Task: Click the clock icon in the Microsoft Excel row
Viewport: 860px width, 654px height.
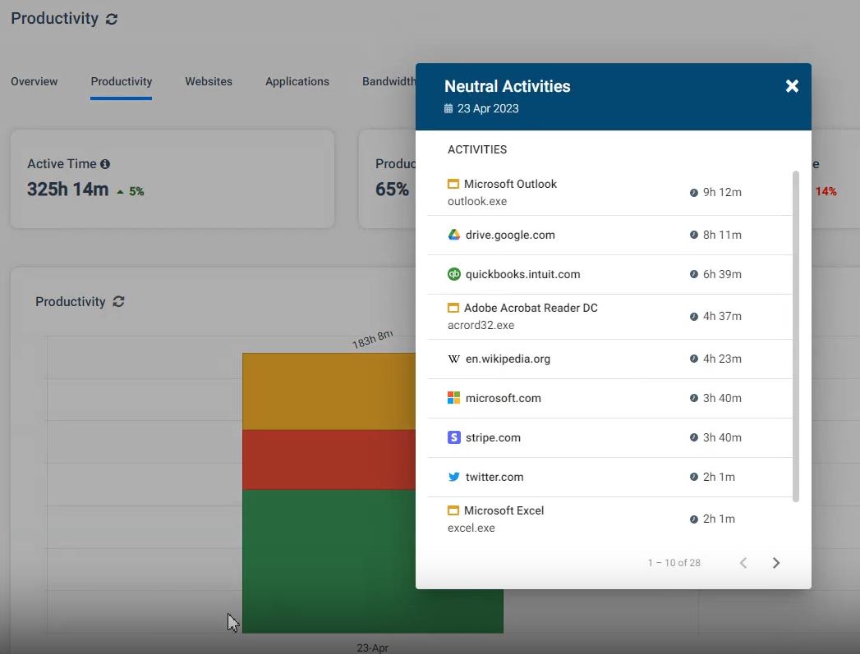Action: click(x=694, y=519)
